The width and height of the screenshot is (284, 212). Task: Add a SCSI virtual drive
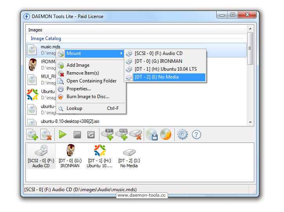click(x=121, y=135)
